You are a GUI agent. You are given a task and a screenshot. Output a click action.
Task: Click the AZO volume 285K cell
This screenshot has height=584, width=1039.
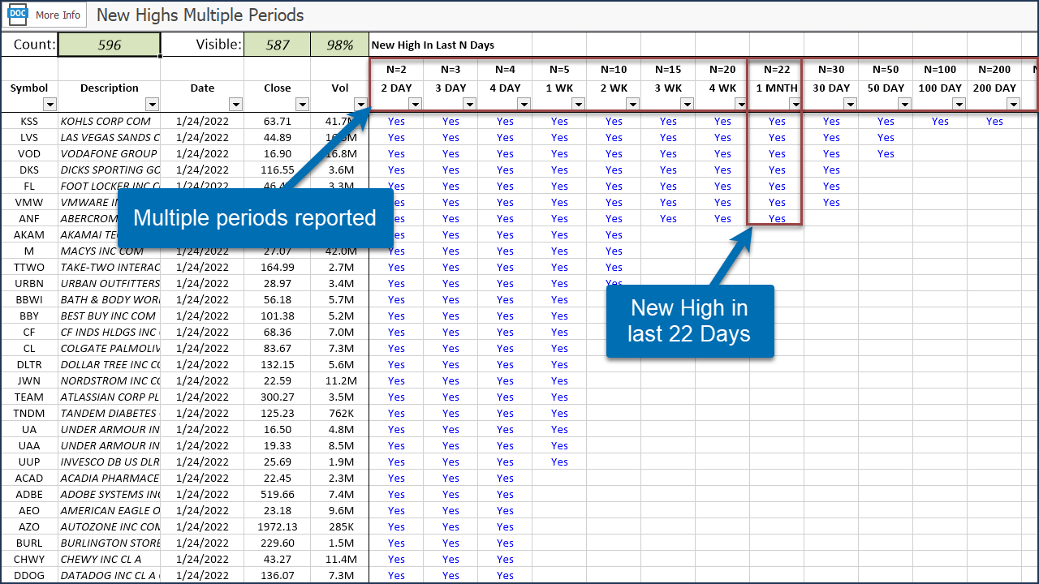click(x=339, y=527)
